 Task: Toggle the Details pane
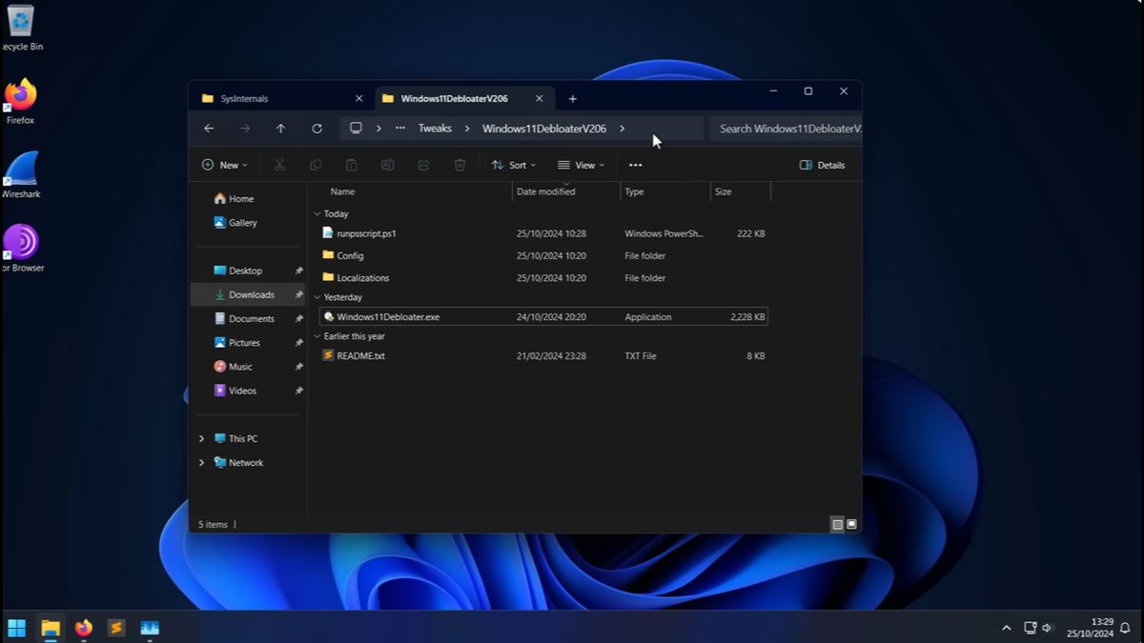tap(821, 165)
